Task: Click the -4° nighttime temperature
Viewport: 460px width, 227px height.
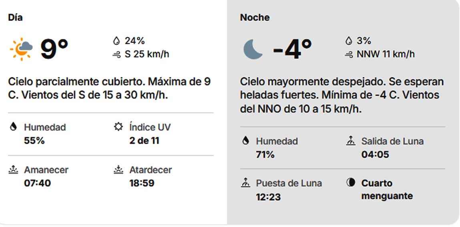Action: [x=292, y=49]
